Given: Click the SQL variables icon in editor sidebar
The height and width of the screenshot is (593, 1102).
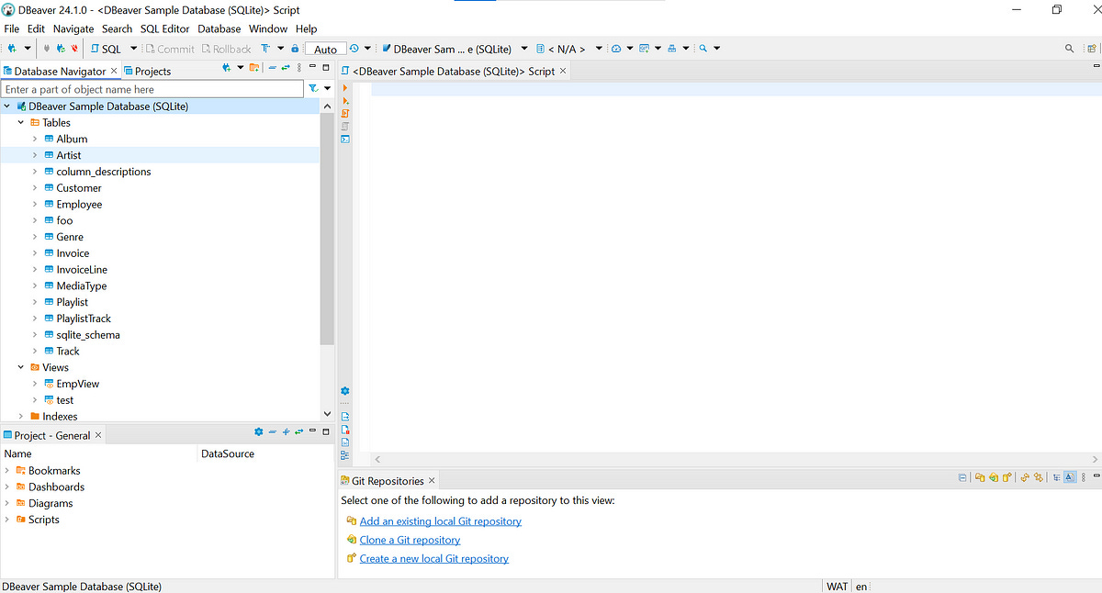Looking at the screenshot, I should [345, 442].
